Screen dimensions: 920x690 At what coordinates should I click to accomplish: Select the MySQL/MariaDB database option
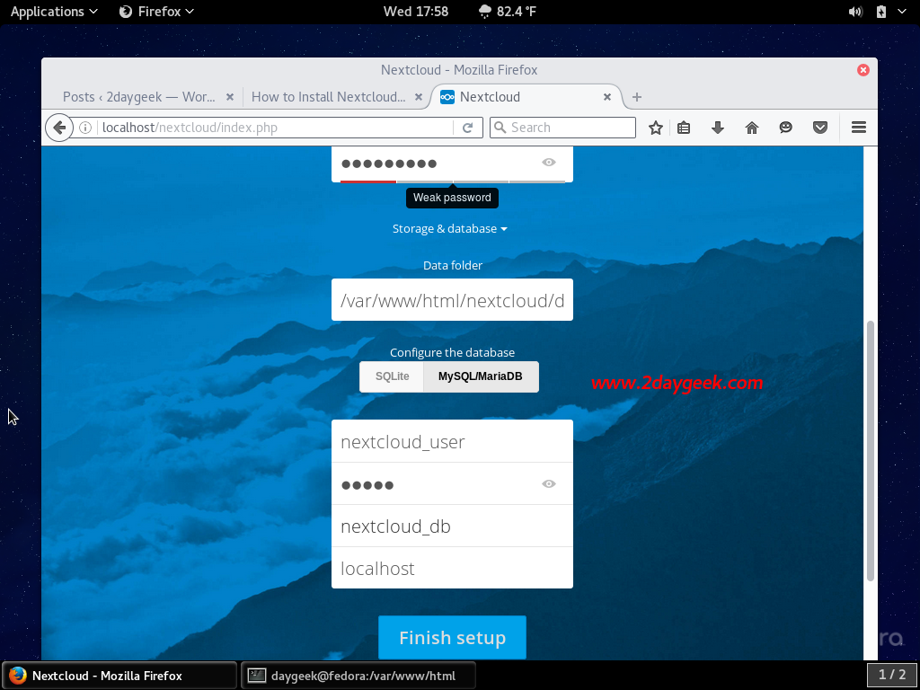pyautogui.click(x=481, y=376)
